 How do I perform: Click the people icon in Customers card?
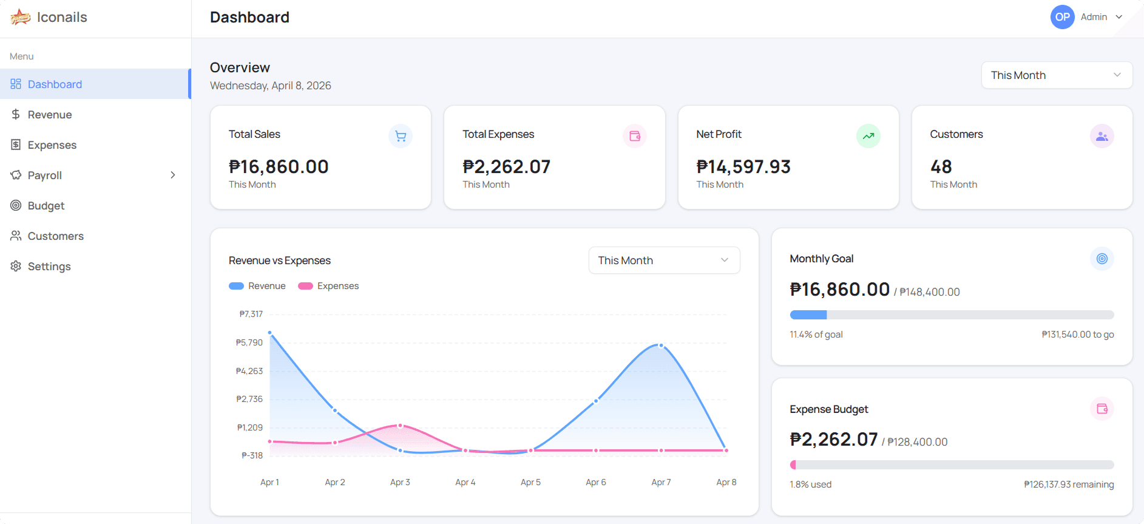coord(1102,136)
